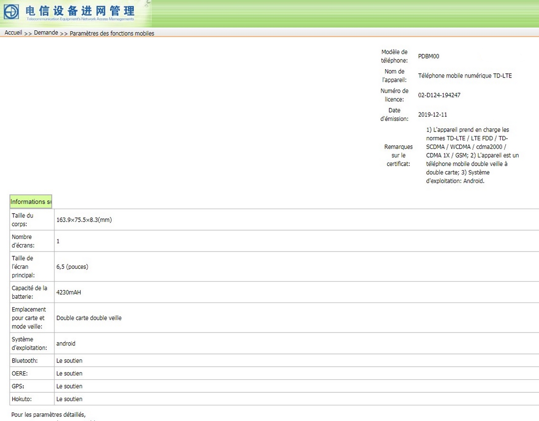The image size is (539, 421).
Task: Click the body size value 163.9×75.5×8.3(mm)
Action: (84, 220)
